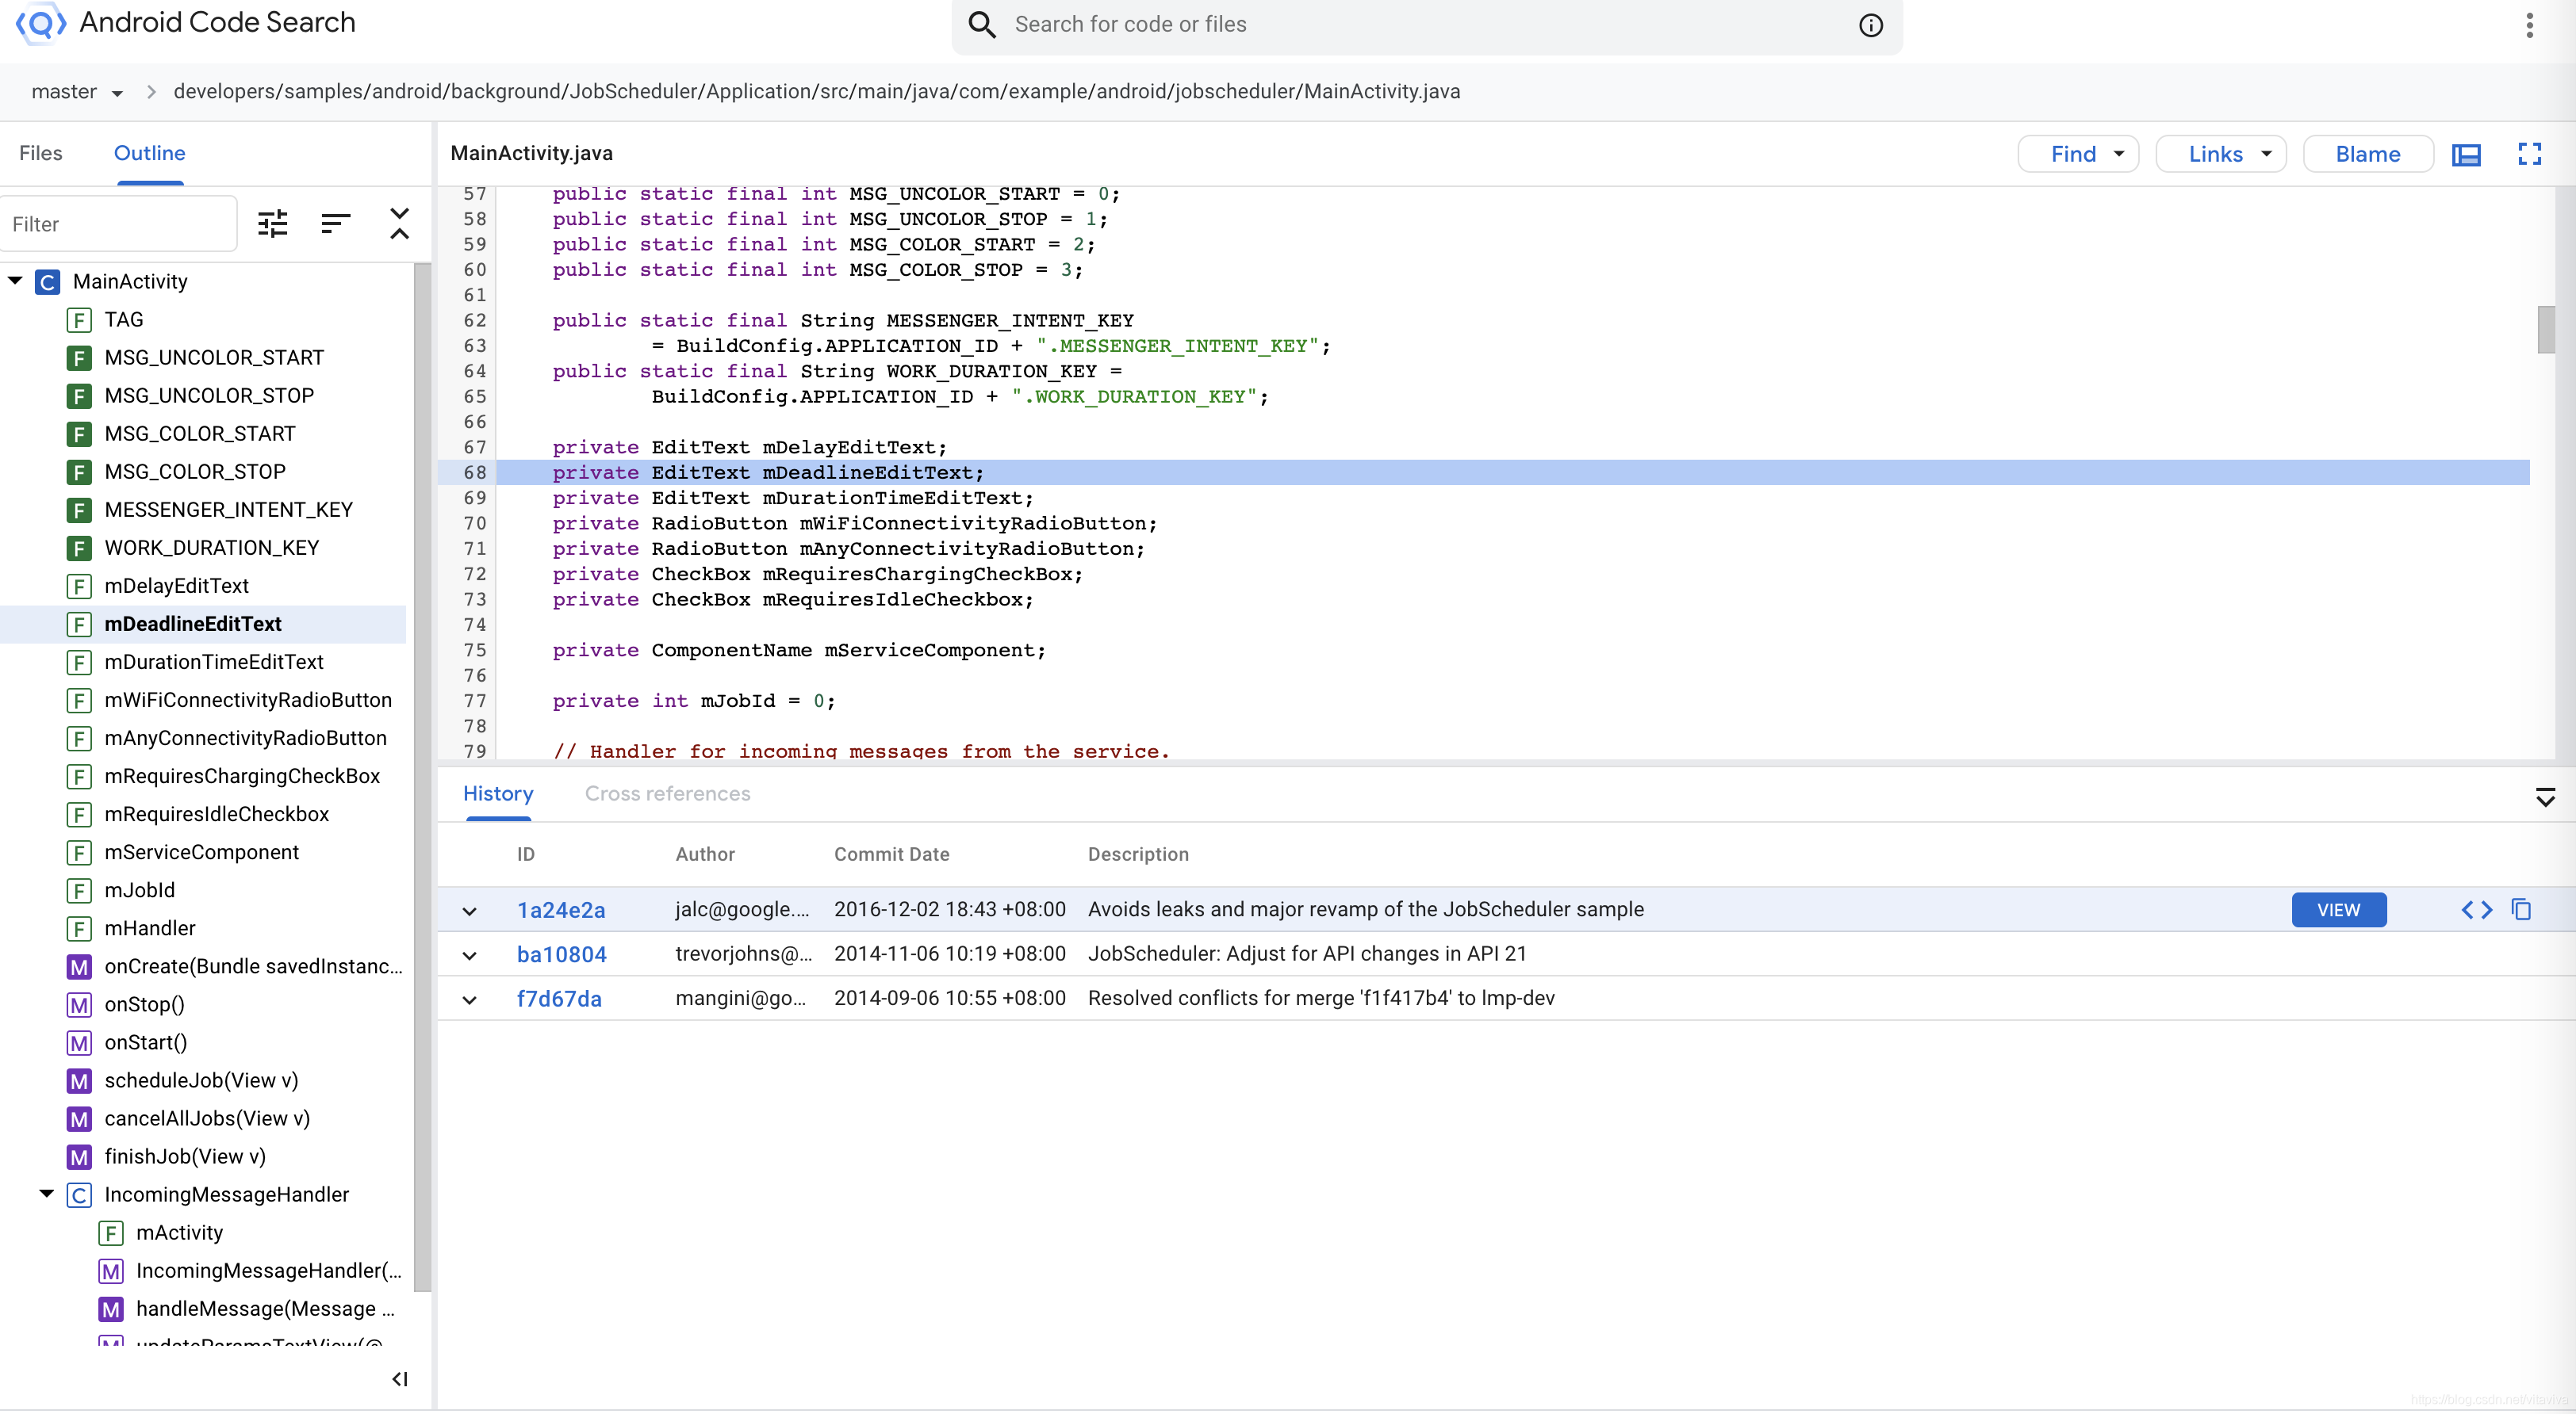This screenshot has height=1414, width=2576.
Task: Open the Cross references tab
Action: (667, 793)
